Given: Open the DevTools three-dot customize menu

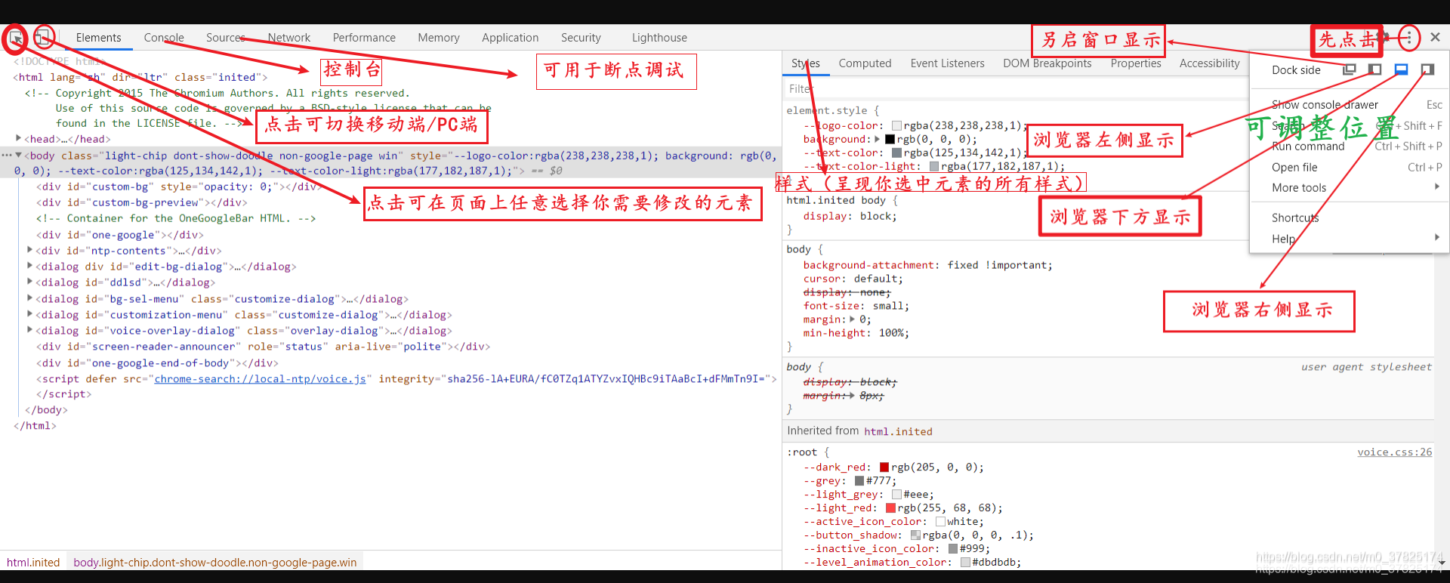Looking at the screenshot, I should [1408, 37].
